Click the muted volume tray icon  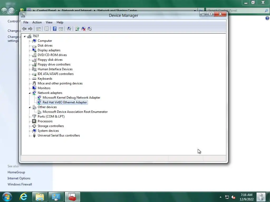pos(233,197)
